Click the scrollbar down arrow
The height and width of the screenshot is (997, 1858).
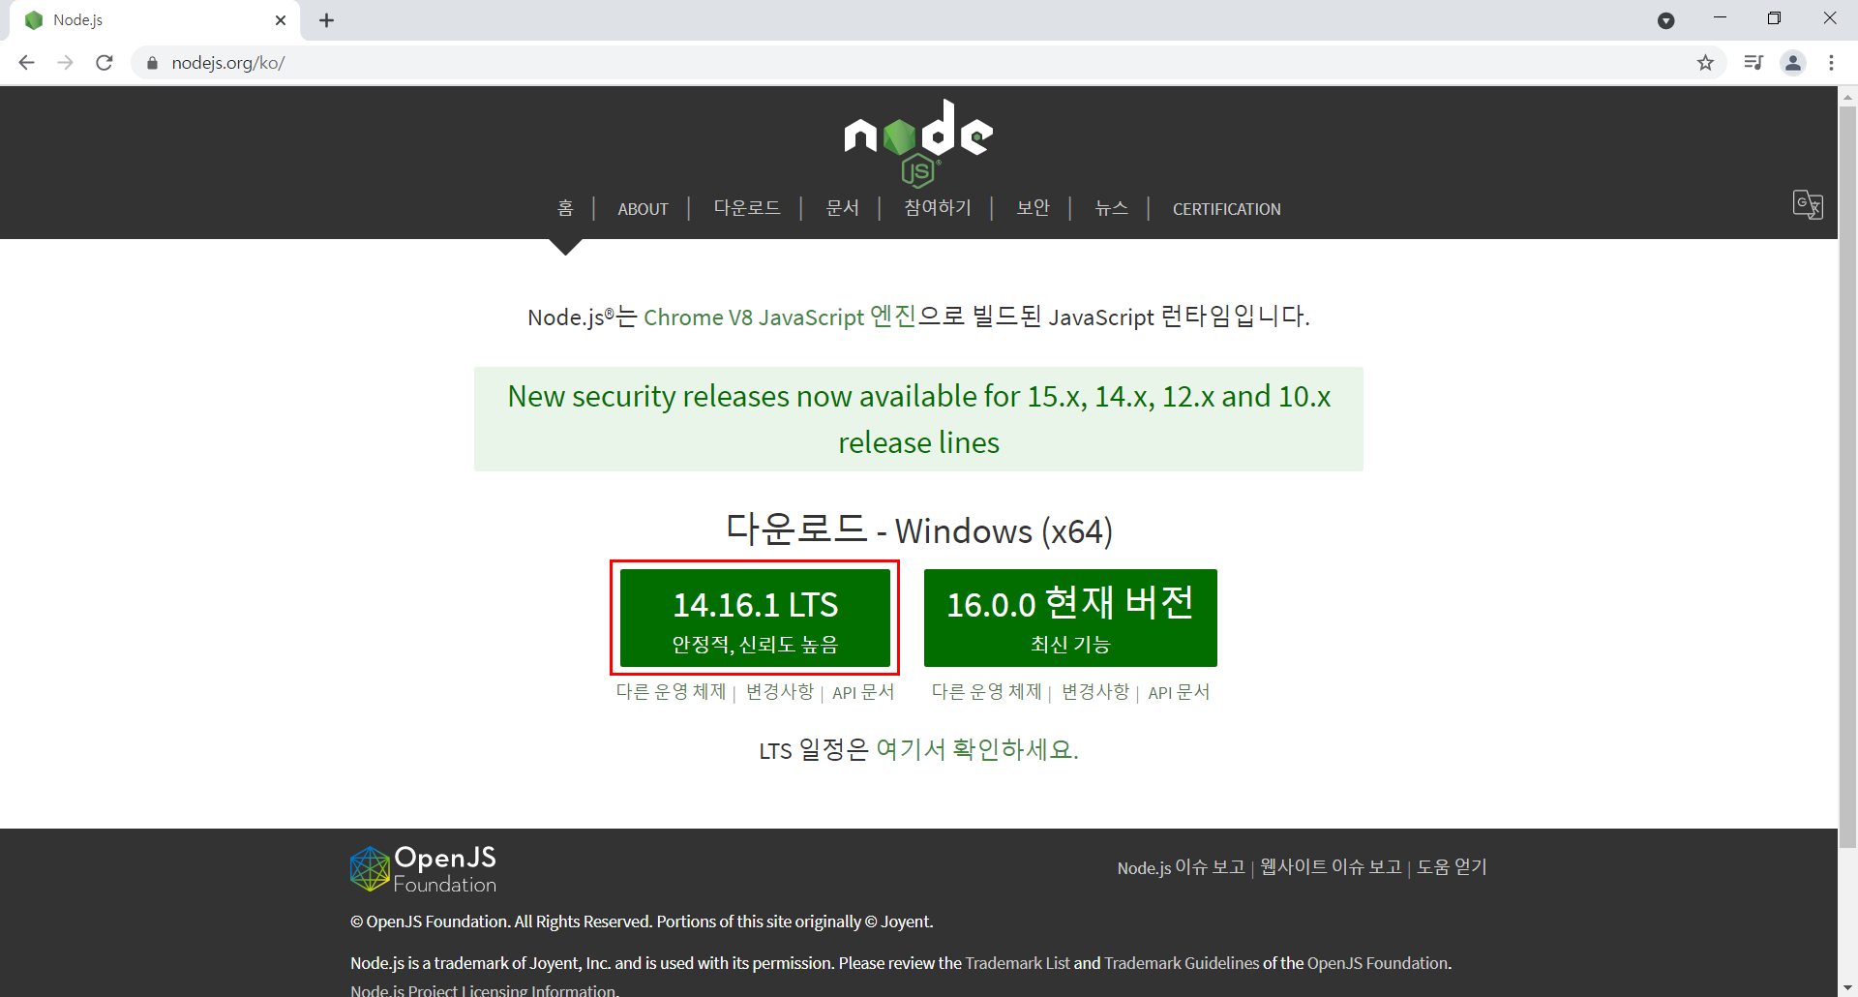coord(1847,987)
